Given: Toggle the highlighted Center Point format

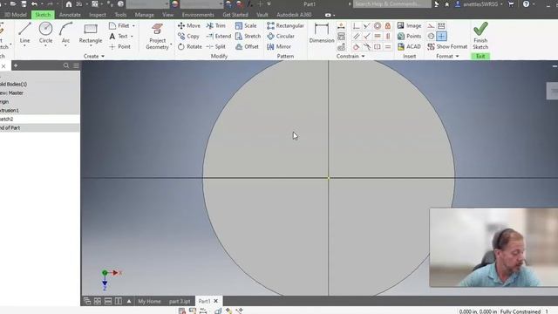Looking at the screenshot, I should point(442,37).
